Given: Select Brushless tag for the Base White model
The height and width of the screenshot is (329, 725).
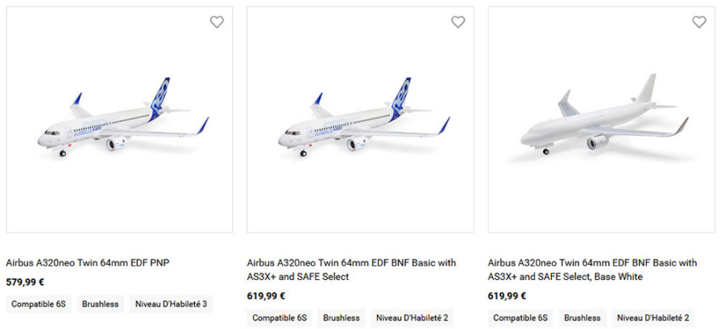Looking at the screenshot, I should click(x=582, y=318).
